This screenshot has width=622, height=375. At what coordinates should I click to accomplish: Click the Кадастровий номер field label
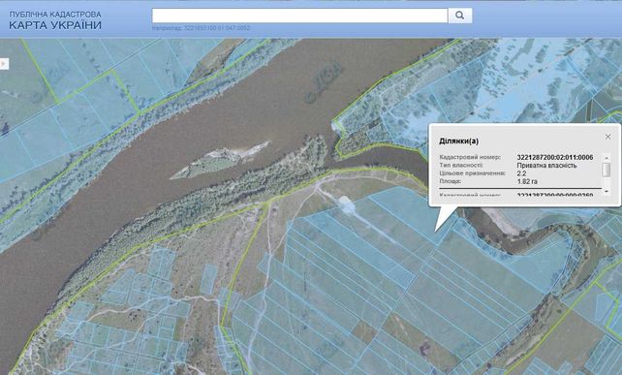[470, 157]
